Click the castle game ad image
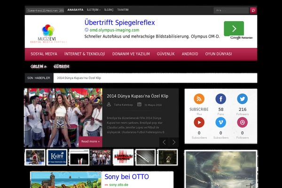 [66, 180]
